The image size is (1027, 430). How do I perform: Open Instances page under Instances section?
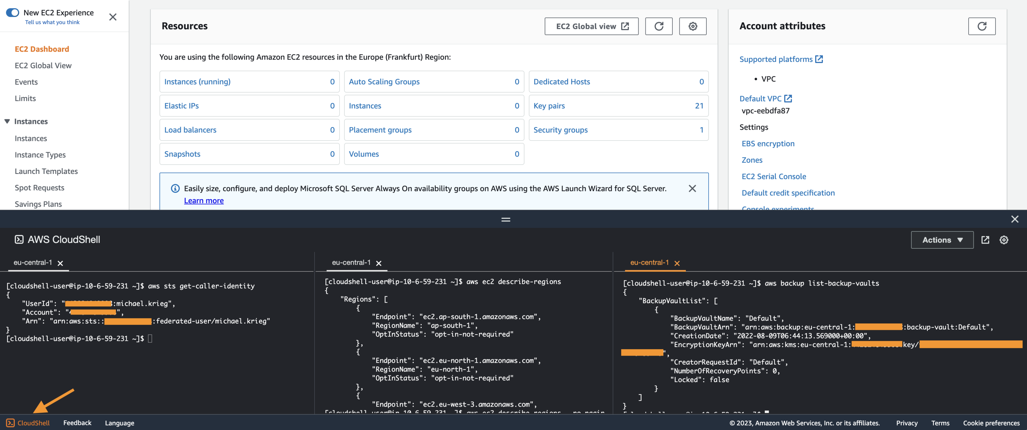click(x=31, y=138)
